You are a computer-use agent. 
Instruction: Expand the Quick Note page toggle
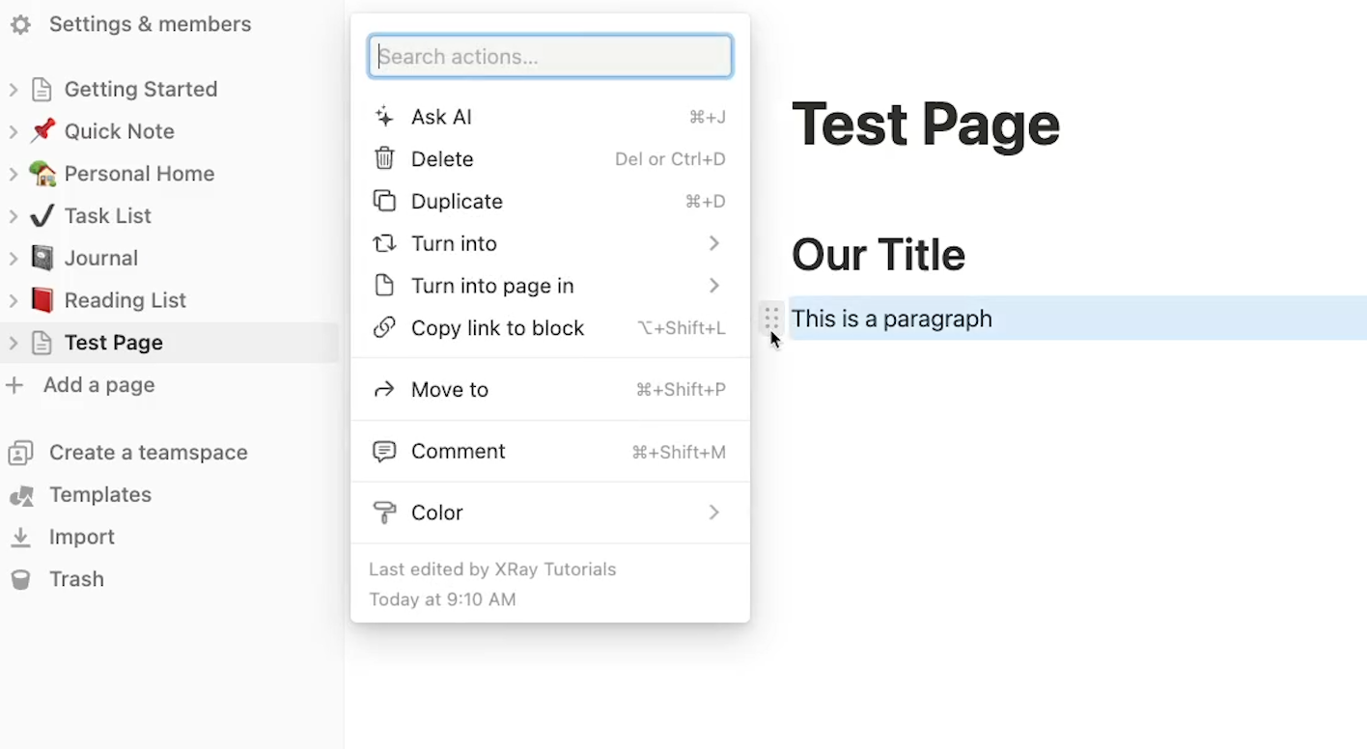tap(14, 131)
